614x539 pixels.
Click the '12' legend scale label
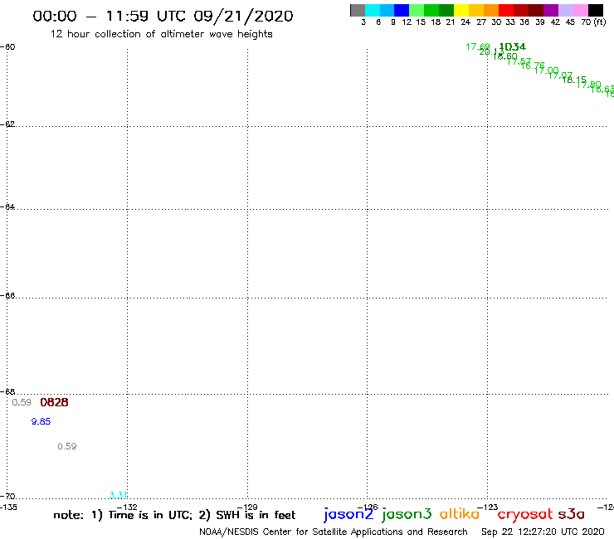407,22
